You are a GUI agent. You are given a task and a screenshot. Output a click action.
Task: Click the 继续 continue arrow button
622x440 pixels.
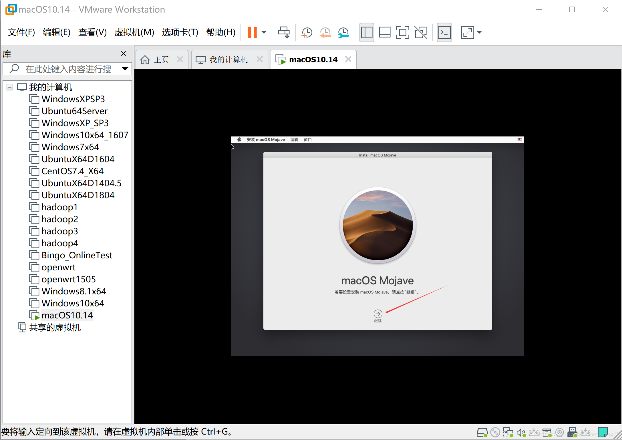tap(378, 314)
